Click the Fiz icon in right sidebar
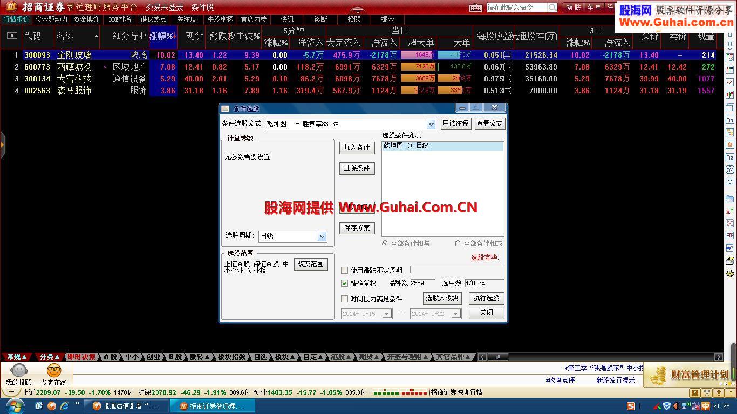Viewport: 737px width, 414px height. (x=730, y=157)
